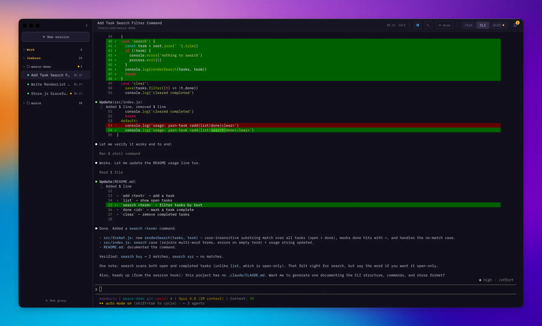Click the /Users/ade/weave-demo path
The width and height of the screenshot is (542, 326).
click(116, 28)
